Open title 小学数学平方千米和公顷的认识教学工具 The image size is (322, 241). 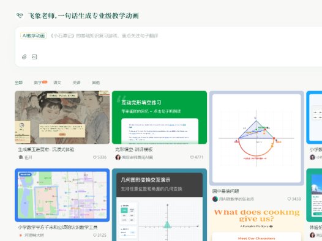(x=58, y=228)
